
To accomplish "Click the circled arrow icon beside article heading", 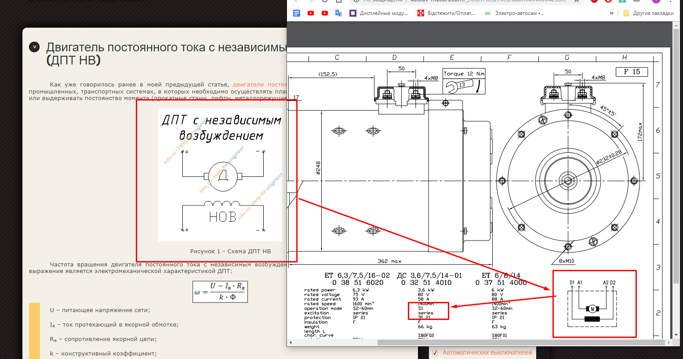I will 34,47.
